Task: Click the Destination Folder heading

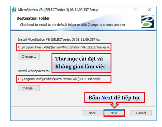Action: [33, 19]
